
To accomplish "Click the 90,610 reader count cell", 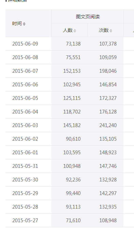I will (x=73, y=139).
